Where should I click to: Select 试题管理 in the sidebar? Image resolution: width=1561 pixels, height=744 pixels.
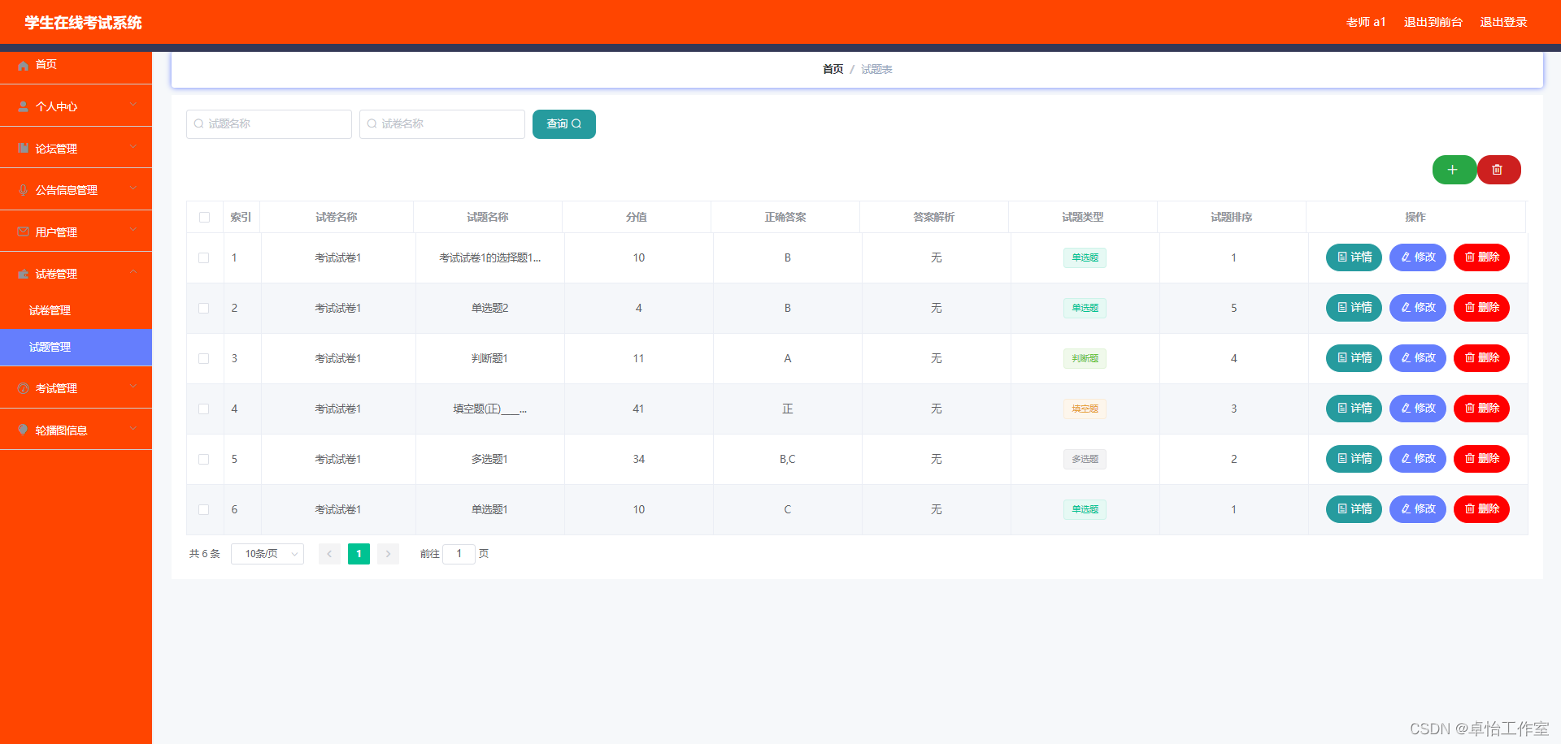pyautogui.click(x=76, y=348)
